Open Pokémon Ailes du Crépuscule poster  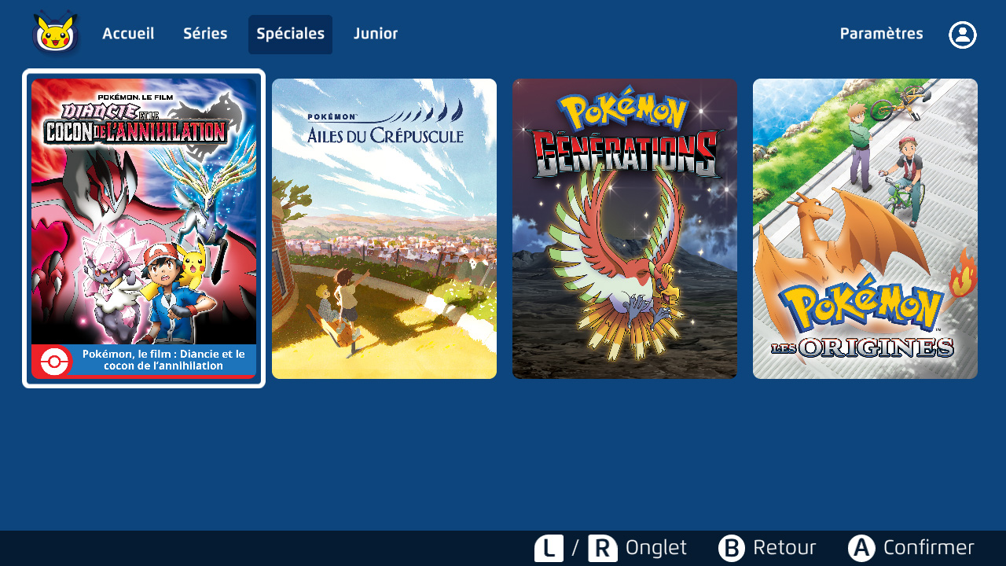pyautogui.click(x=384, y=229)
